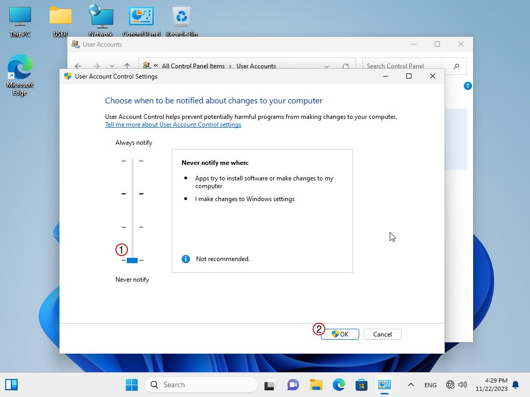The width and height of the screenshot is (530, 397).
Task: Open the This PC desktop icon
Action: [x=20, y=21]
